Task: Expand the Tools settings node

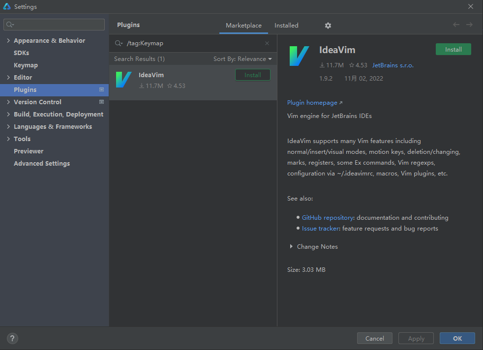Action: [8, 139]
